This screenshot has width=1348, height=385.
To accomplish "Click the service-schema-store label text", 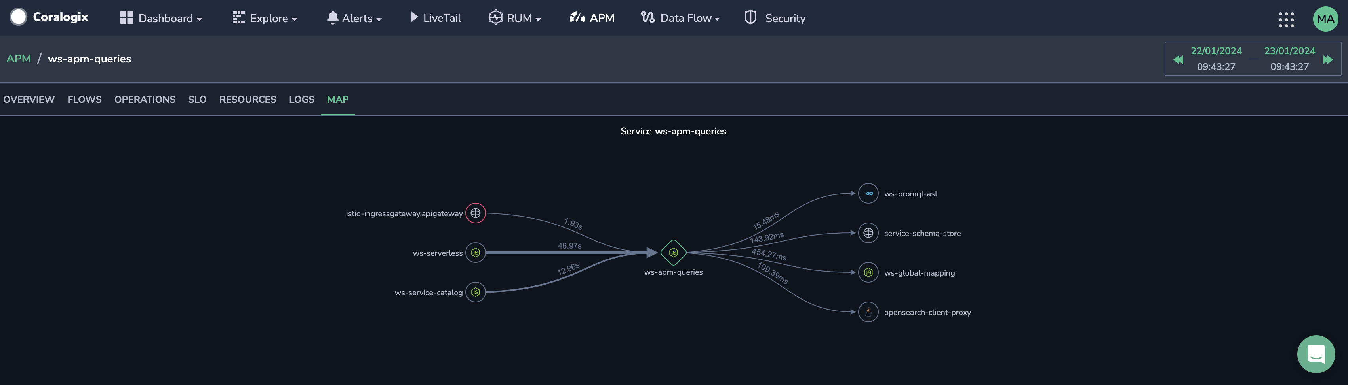I will [x=922, y=234].
